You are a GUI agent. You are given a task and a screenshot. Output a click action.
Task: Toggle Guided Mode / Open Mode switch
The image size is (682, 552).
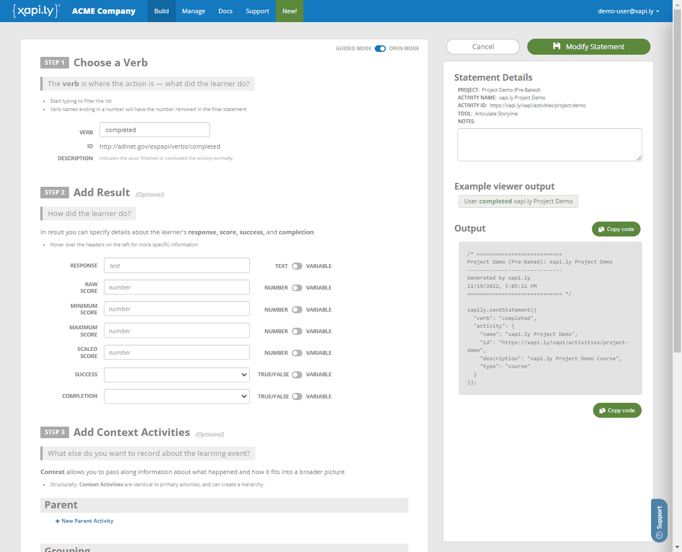tap(380, 49)
